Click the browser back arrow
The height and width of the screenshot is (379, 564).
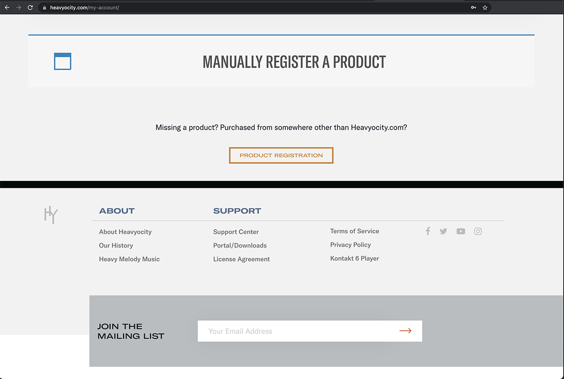point(7,8)
